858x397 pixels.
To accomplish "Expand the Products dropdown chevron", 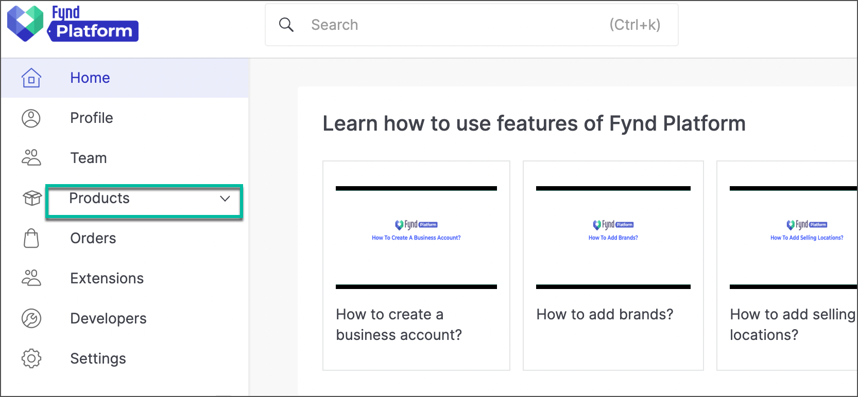I will click(225, 199).
